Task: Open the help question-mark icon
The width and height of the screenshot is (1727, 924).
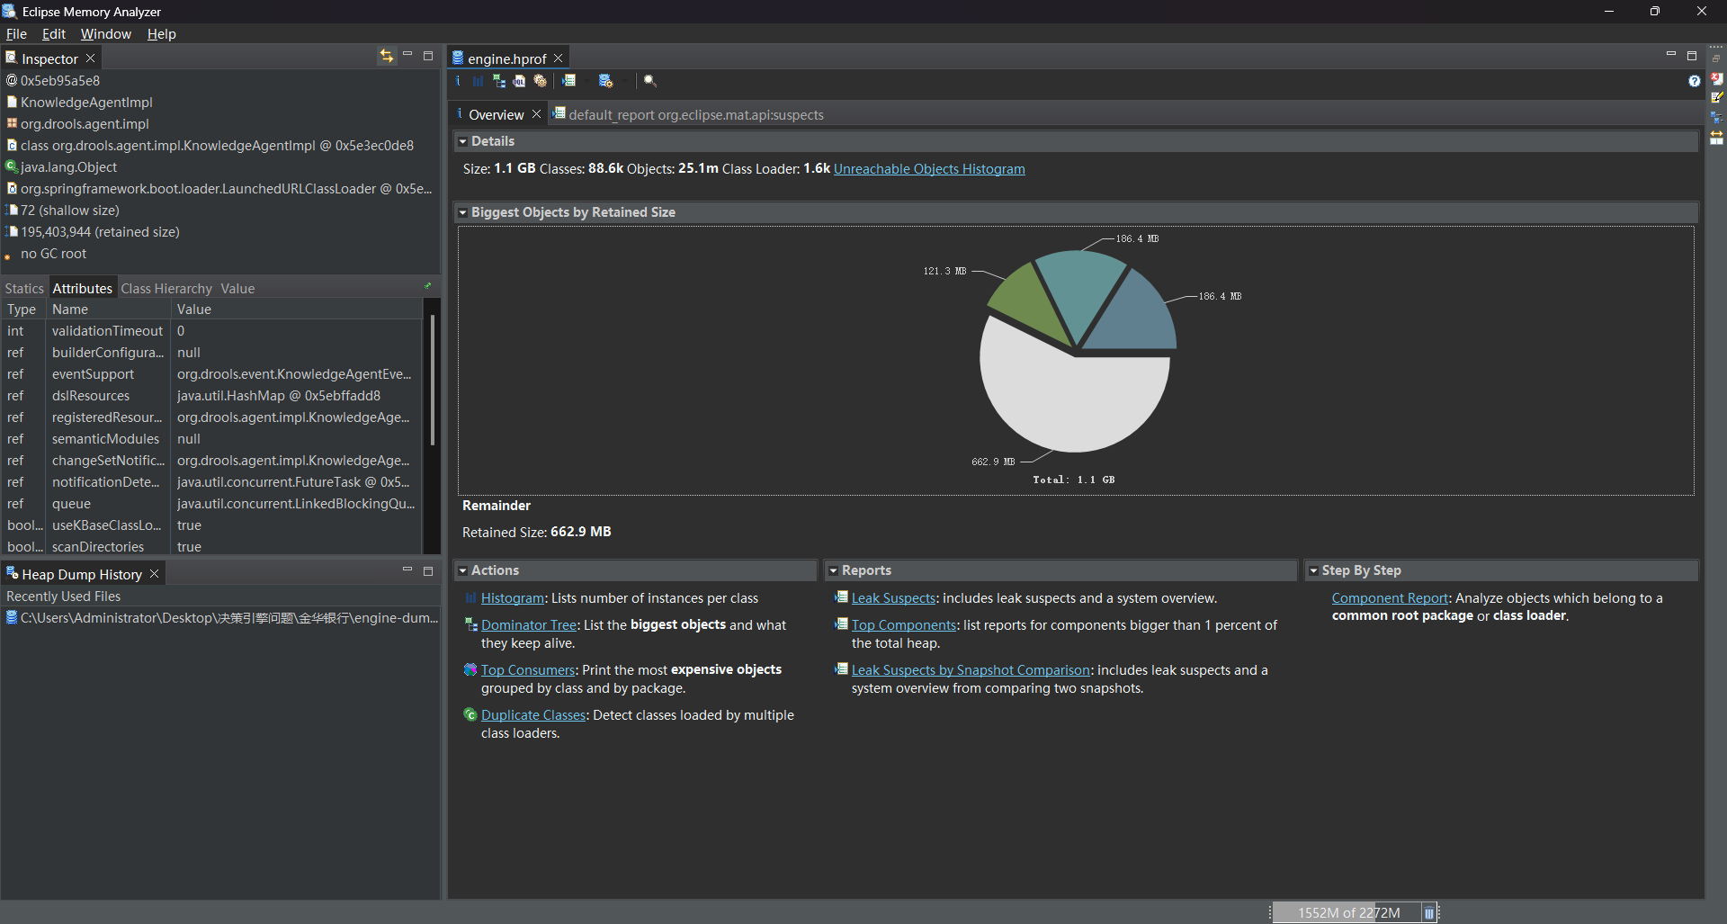Action: pyautogui.click(x=1695, y=81)
